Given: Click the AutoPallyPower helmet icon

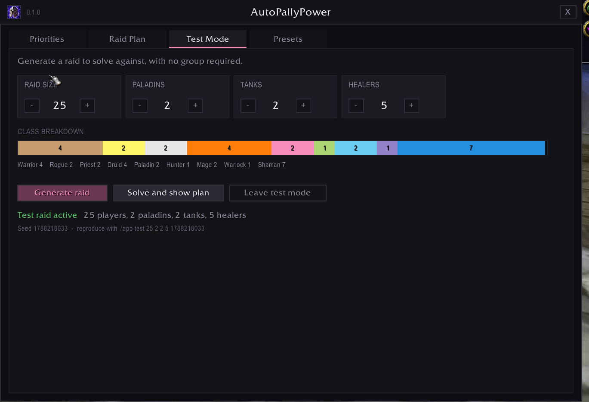Looking at the screenshot, I should coord(14,12).
